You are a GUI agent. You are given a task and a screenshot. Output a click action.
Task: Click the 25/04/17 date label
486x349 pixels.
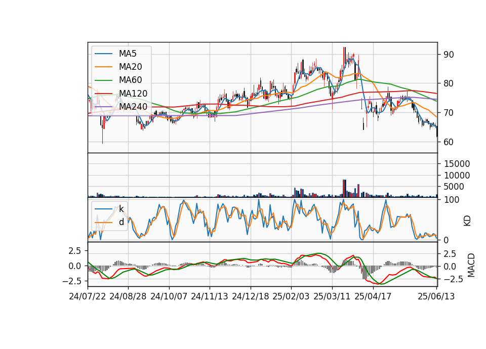[x=373, y=296]
